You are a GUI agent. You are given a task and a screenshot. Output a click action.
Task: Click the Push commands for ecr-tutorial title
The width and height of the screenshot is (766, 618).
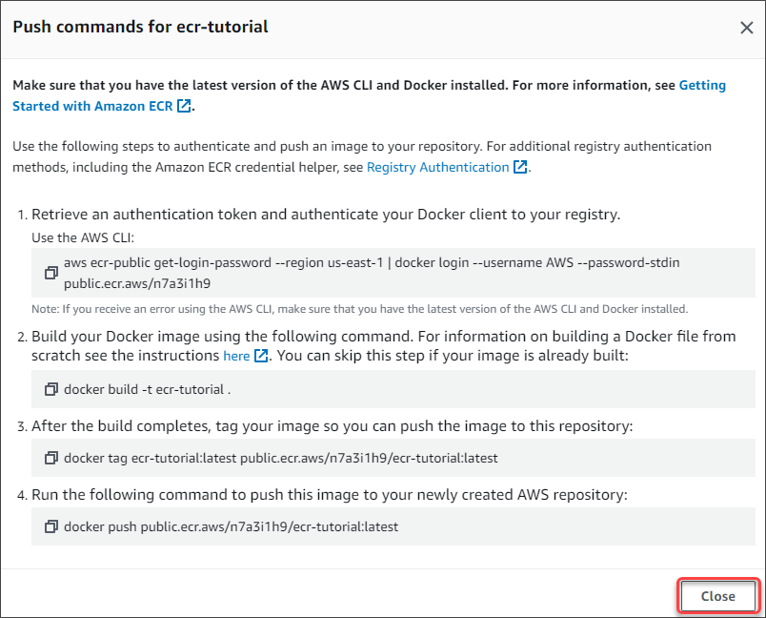click(x=140, y=27)
